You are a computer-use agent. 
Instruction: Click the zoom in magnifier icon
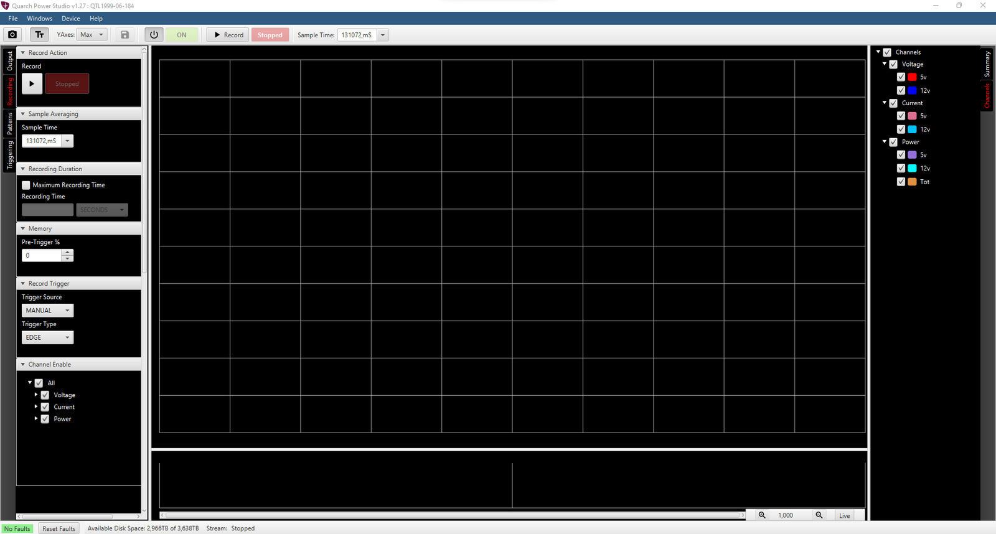(x=762, y=515)
